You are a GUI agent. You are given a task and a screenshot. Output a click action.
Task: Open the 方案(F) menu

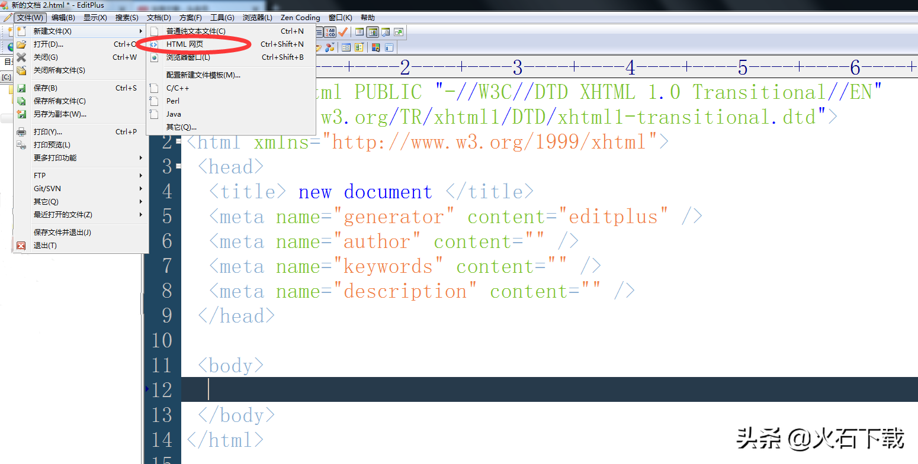tap(190, 18)
